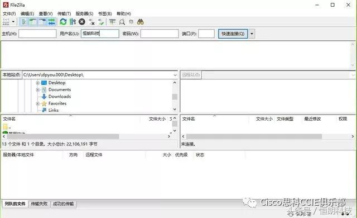
Task: Click the binoculars file search icon
Action: (x=140, y=22)
